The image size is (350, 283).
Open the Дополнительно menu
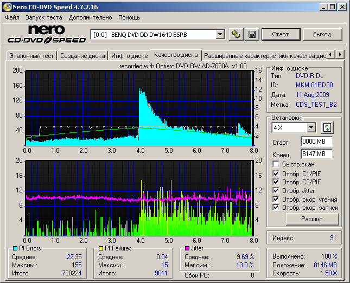91,17
